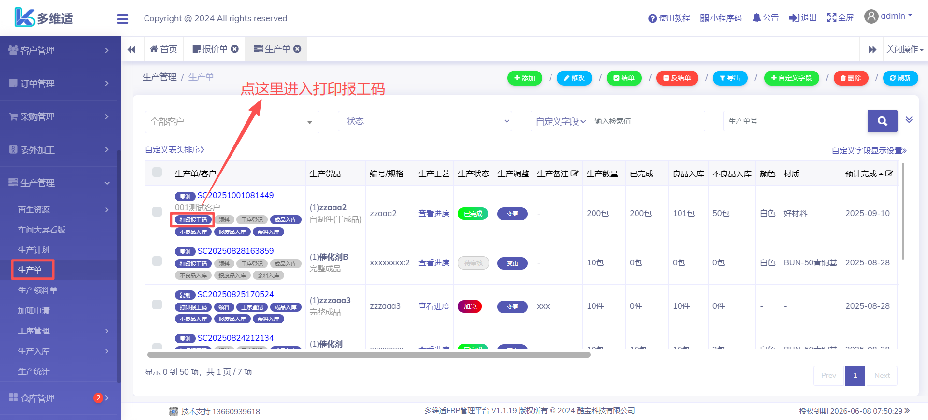Open production order link SC20250825170524

[x=235, y=294]
